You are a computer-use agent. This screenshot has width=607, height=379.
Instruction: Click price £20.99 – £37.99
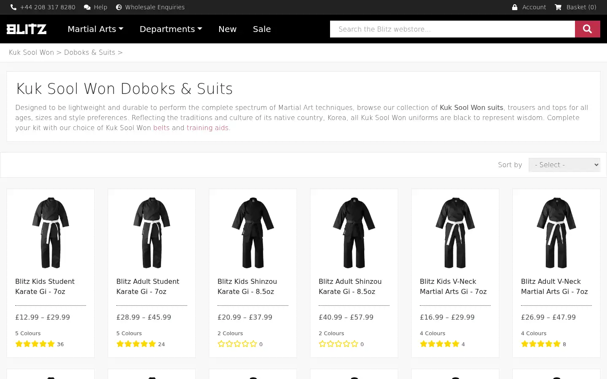(x=245, y=318)
